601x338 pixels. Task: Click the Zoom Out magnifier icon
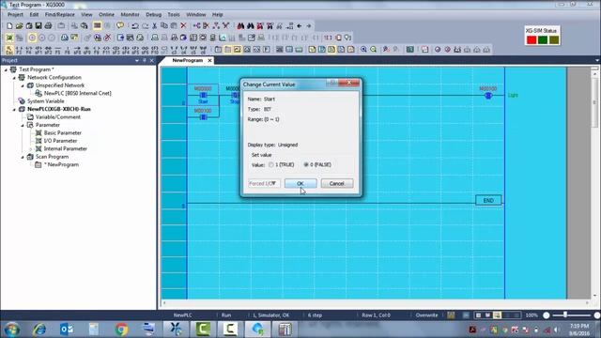(x=374, y=50)
